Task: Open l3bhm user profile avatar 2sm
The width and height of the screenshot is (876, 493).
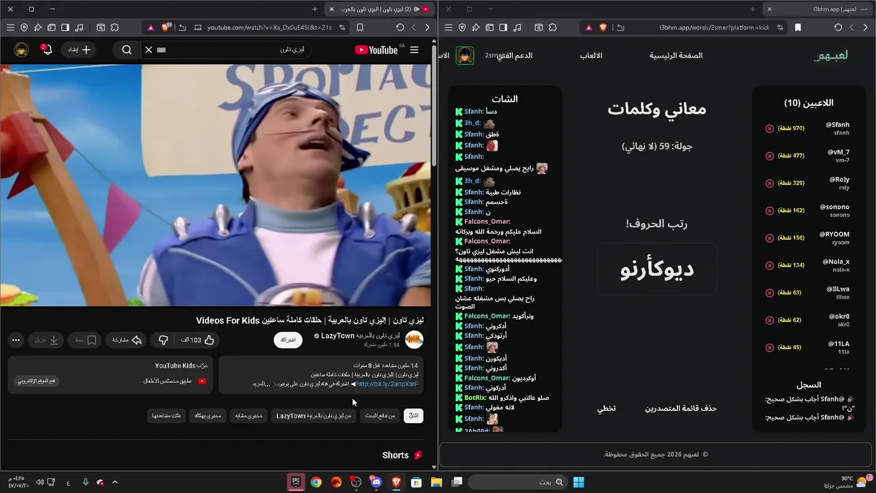Action: pos(465,55)
